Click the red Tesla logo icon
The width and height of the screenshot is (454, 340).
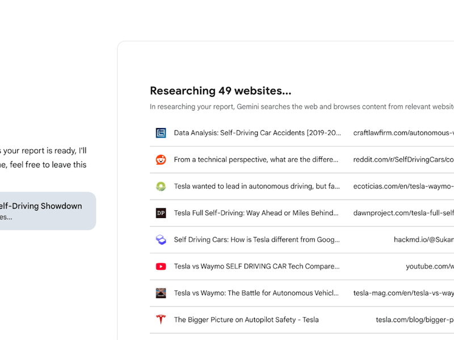coord(161,320)
